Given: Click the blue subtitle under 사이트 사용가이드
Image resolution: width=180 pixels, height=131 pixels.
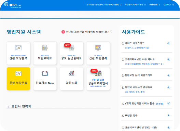Looking at the screenshot, I should (137, 48).
